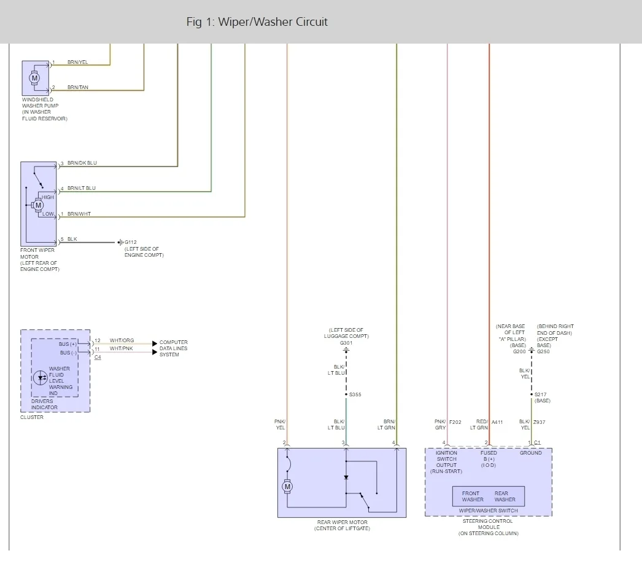Click the BUS (-) label in the cluster
The width and height of the screenshot is (642, 564).
point(68,353)
